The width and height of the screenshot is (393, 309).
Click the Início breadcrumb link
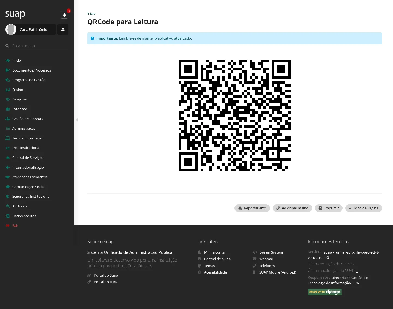click(91, 14)
